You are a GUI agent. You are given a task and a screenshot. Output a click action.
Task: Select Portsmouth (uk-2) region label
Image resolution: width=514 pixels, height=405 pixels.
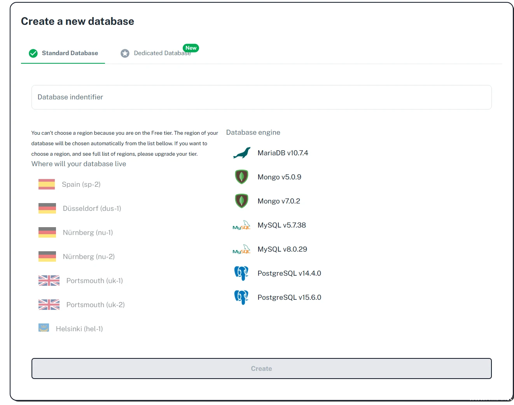pos(95,305)
